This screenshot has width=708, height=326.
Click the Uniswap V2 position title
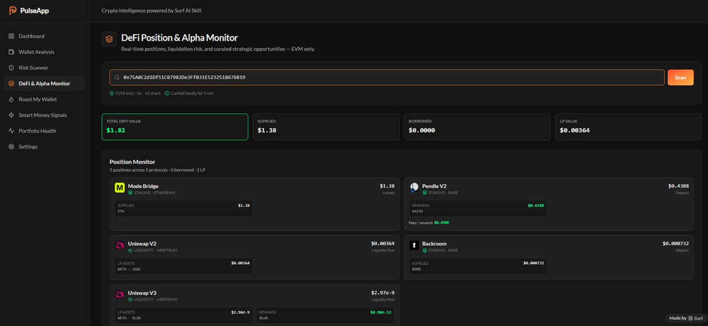pyautogui.click(x=142, y=243)
